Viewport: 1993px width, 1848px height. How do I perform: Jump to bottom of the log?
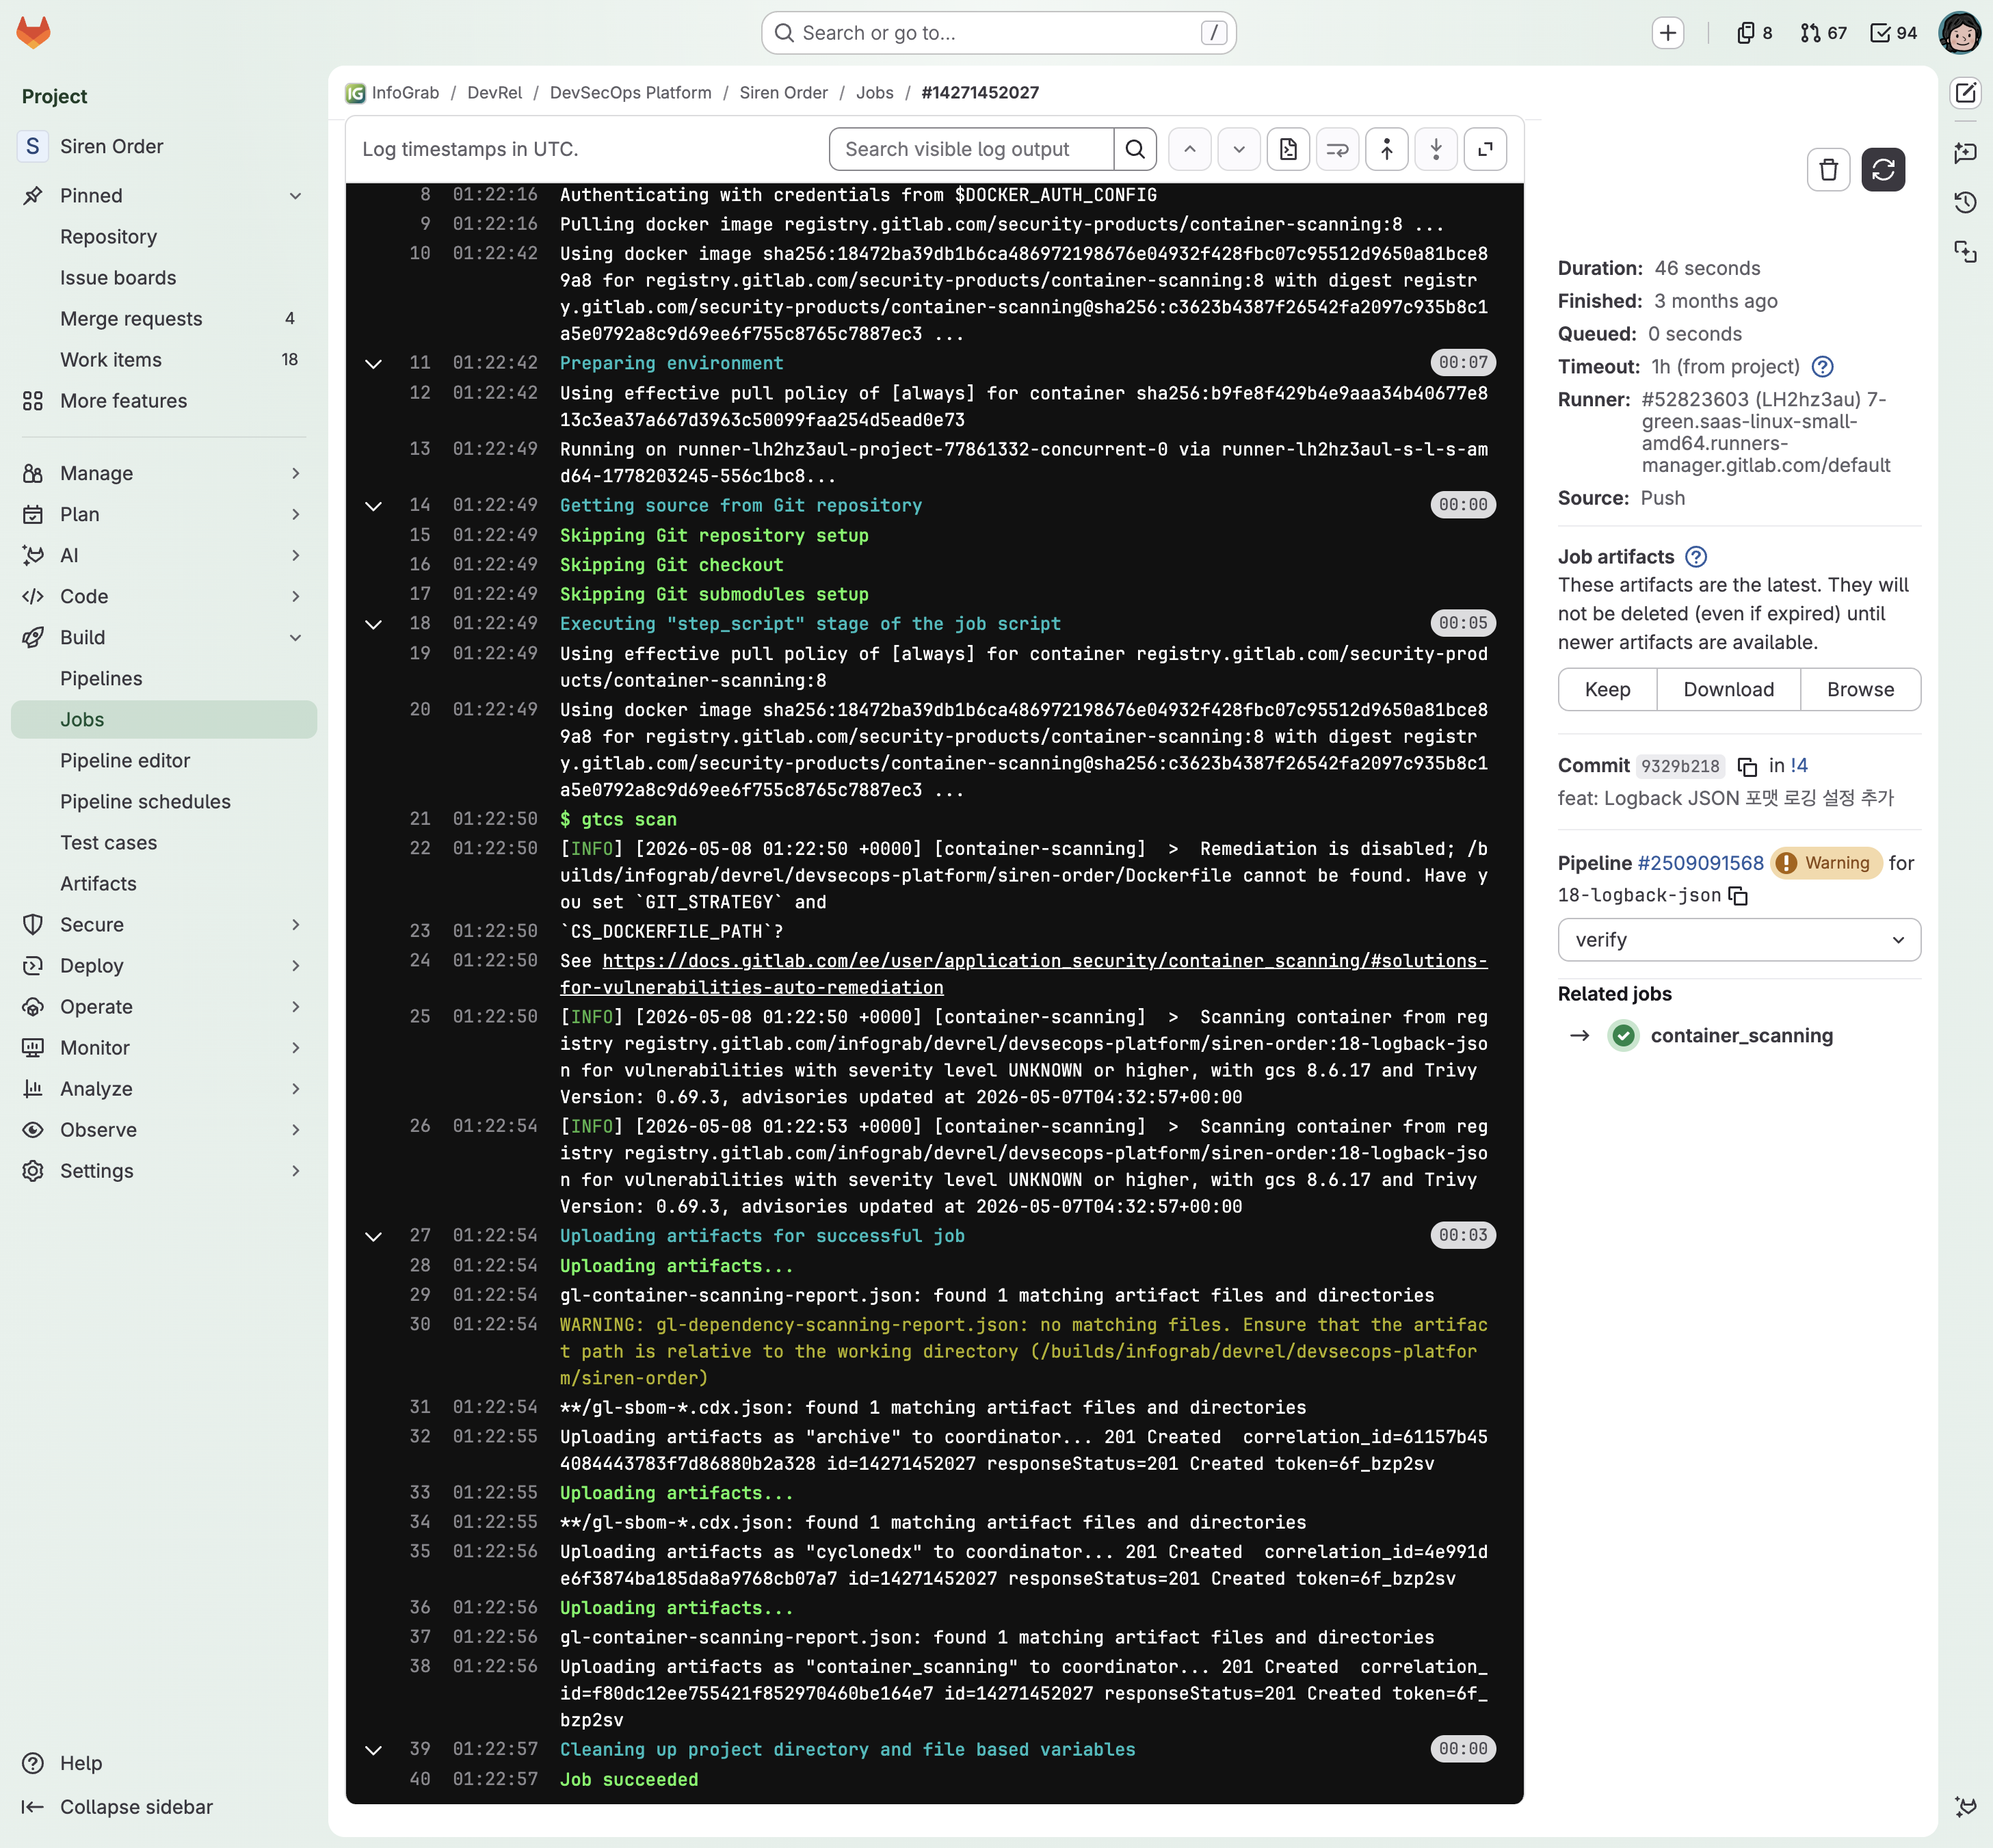(x=1435, y=149)
